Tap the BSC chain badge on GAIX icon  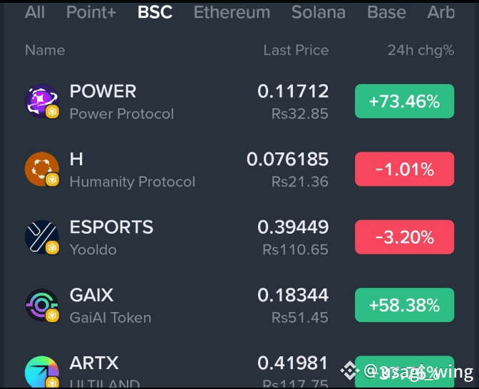(x=52, y=316)
